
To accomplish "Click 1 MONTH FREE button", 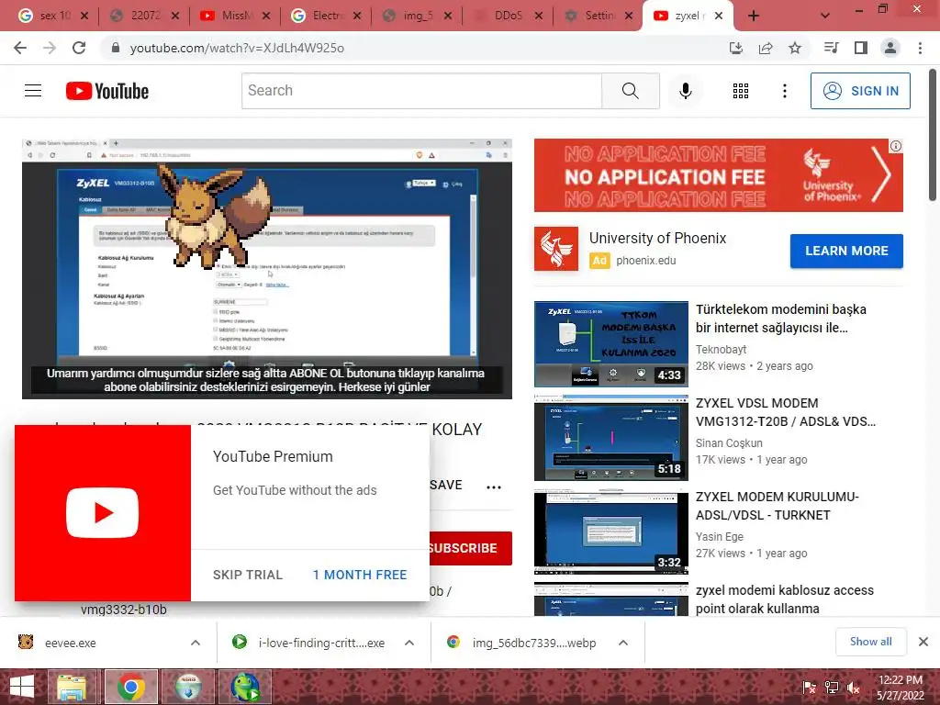I will 360,575.
